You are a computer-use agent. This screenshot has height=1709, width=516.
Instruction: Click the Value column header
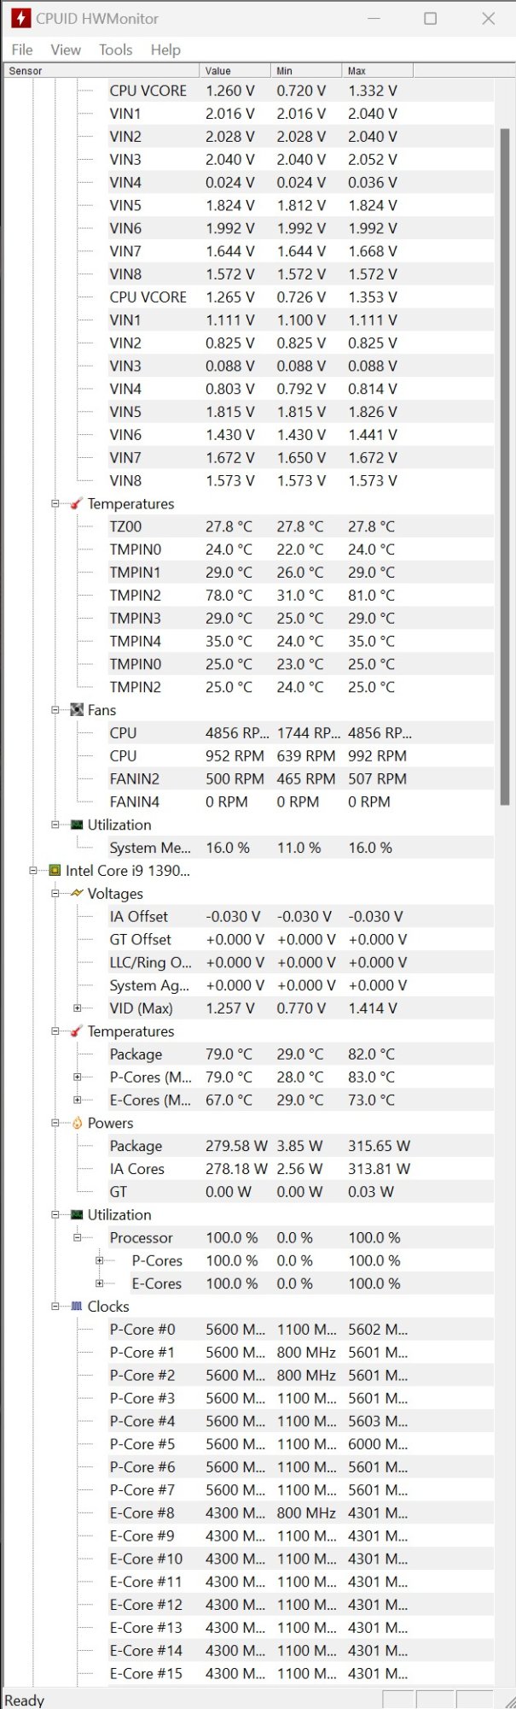point(235,71)
